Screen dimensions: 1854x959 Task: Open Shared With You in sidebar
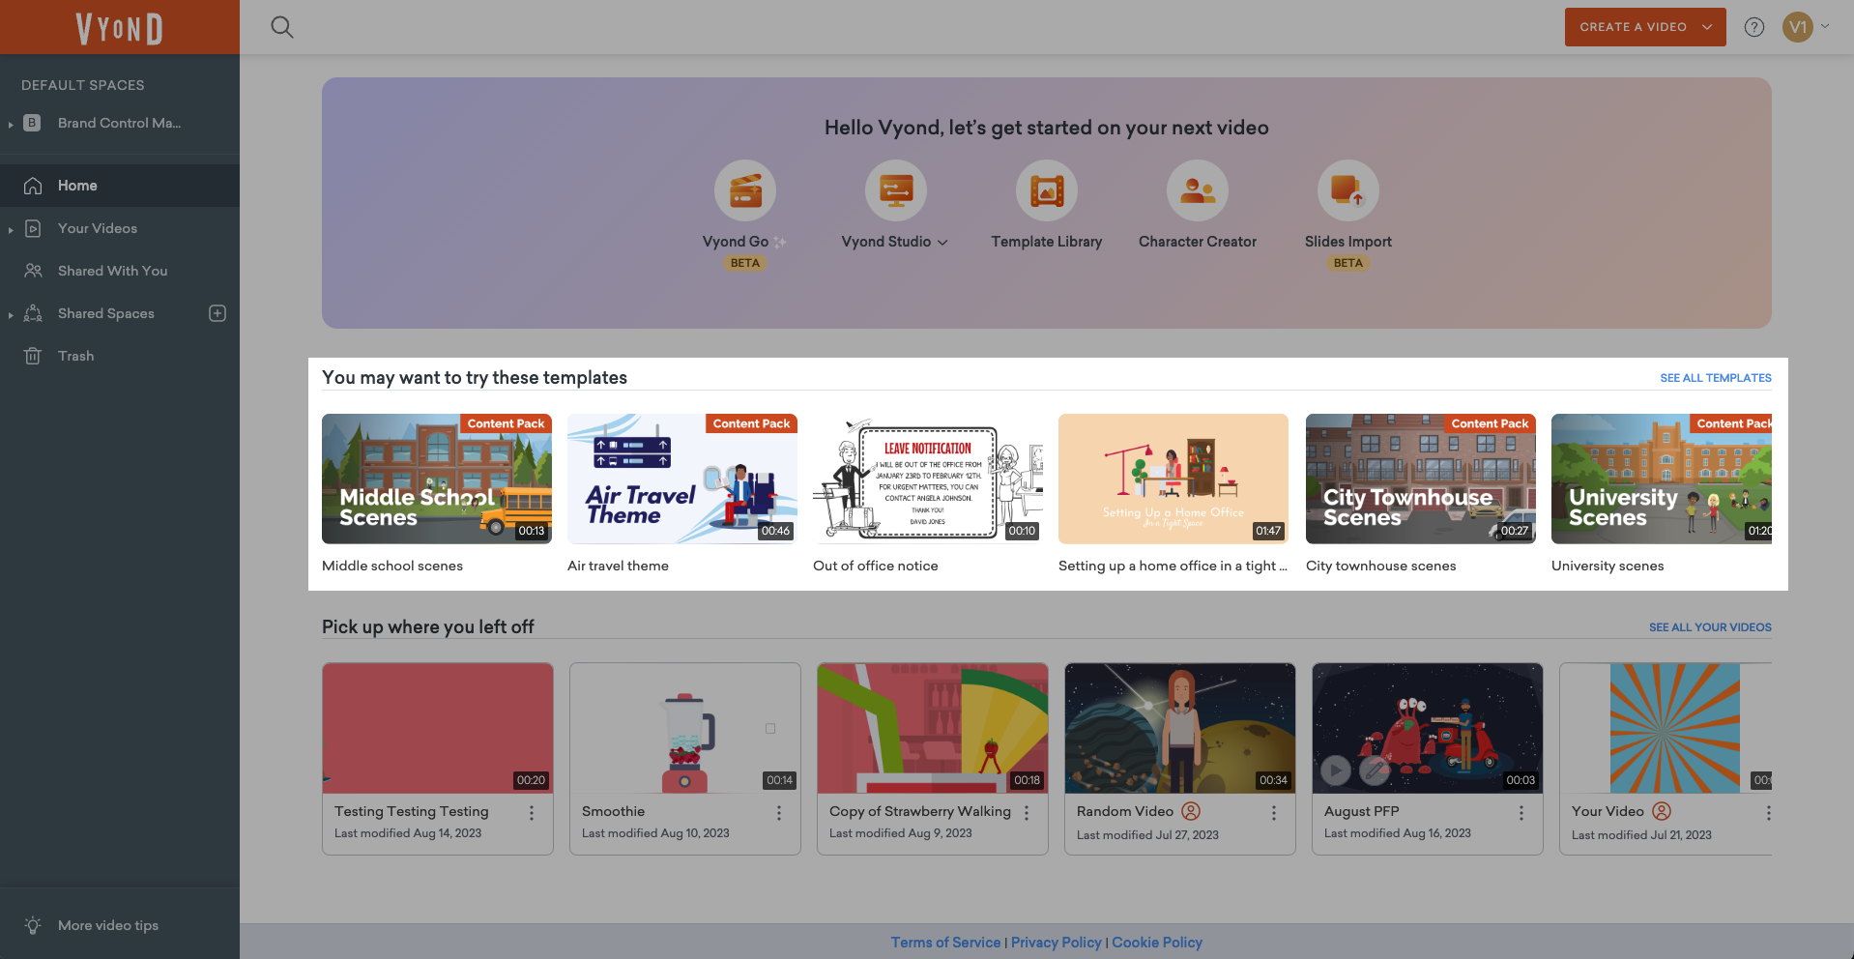click(120, 271)
